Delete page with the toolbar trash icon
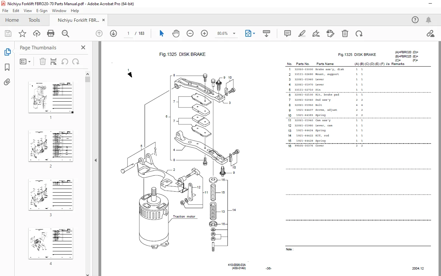Viewport: 441px width, 276px height. coord(345,33)
